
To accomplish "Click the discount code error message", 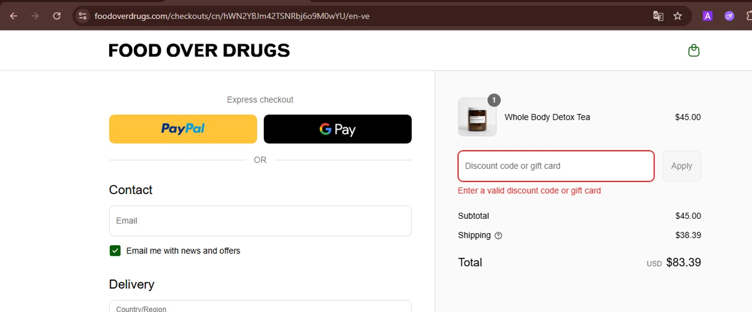I will point(529,191).
